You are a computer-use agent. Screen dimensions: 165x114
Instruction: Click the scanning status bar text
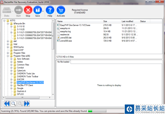(x=44, y=111)
